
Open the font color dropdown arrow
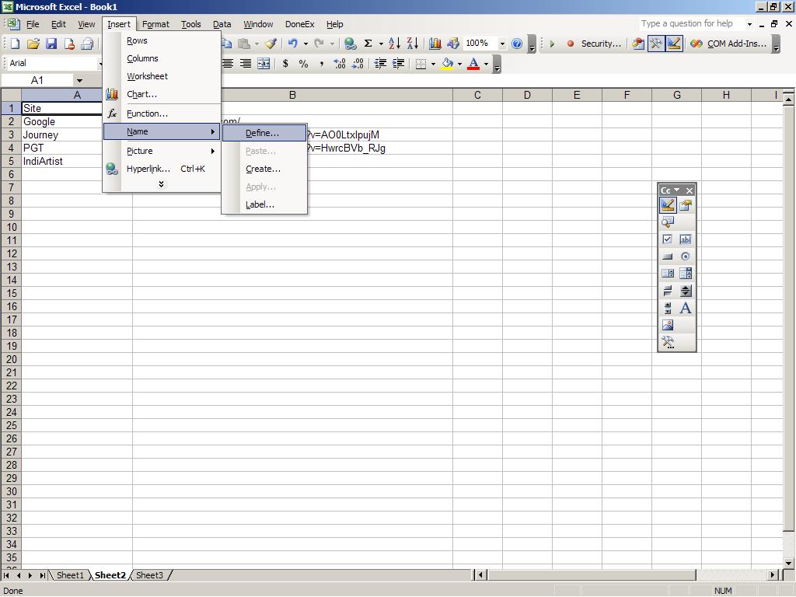tap(486, 64)
